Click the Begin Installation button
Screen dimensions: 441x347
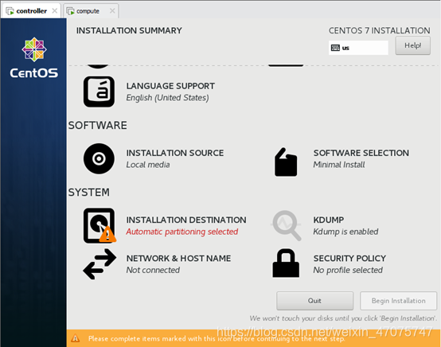pyautogui.click(x=398, y=301)
